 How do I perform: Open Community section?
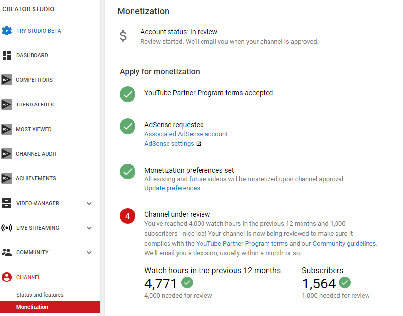coord(33,252)
